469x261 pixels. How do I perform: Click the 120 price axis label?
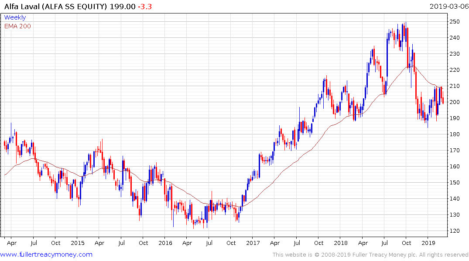coord(455,231)
